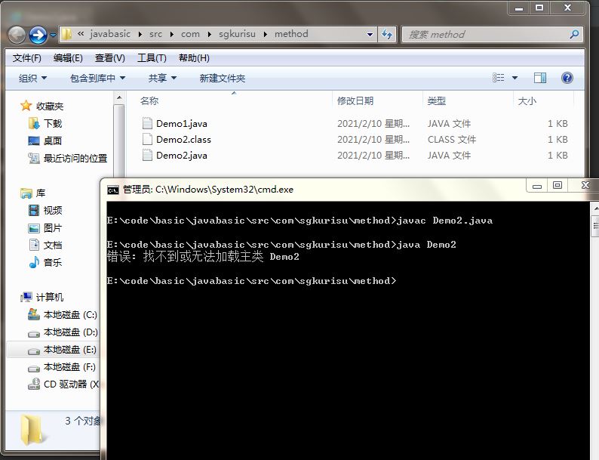Toggle the preview pane icon
The width and height of the screenshot is (599, 460).
click(x=540, y=78)
